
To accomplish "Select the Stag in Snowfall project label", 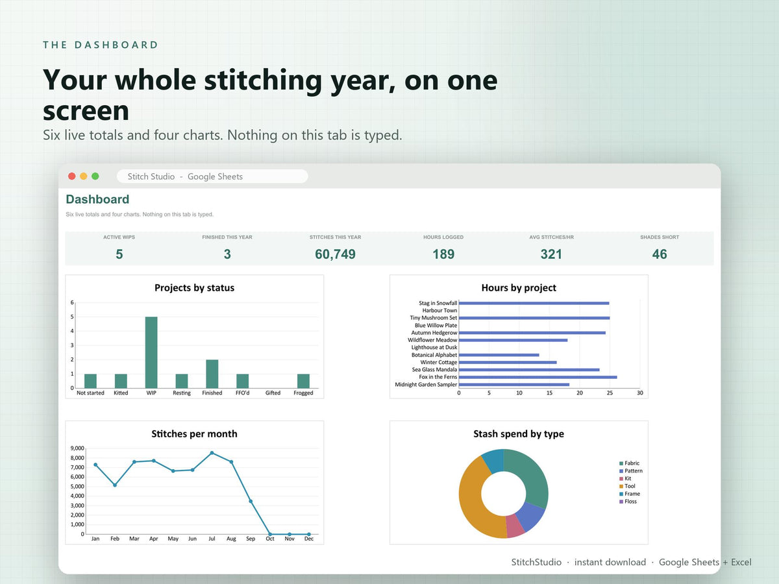I will [x=438, y=303].
